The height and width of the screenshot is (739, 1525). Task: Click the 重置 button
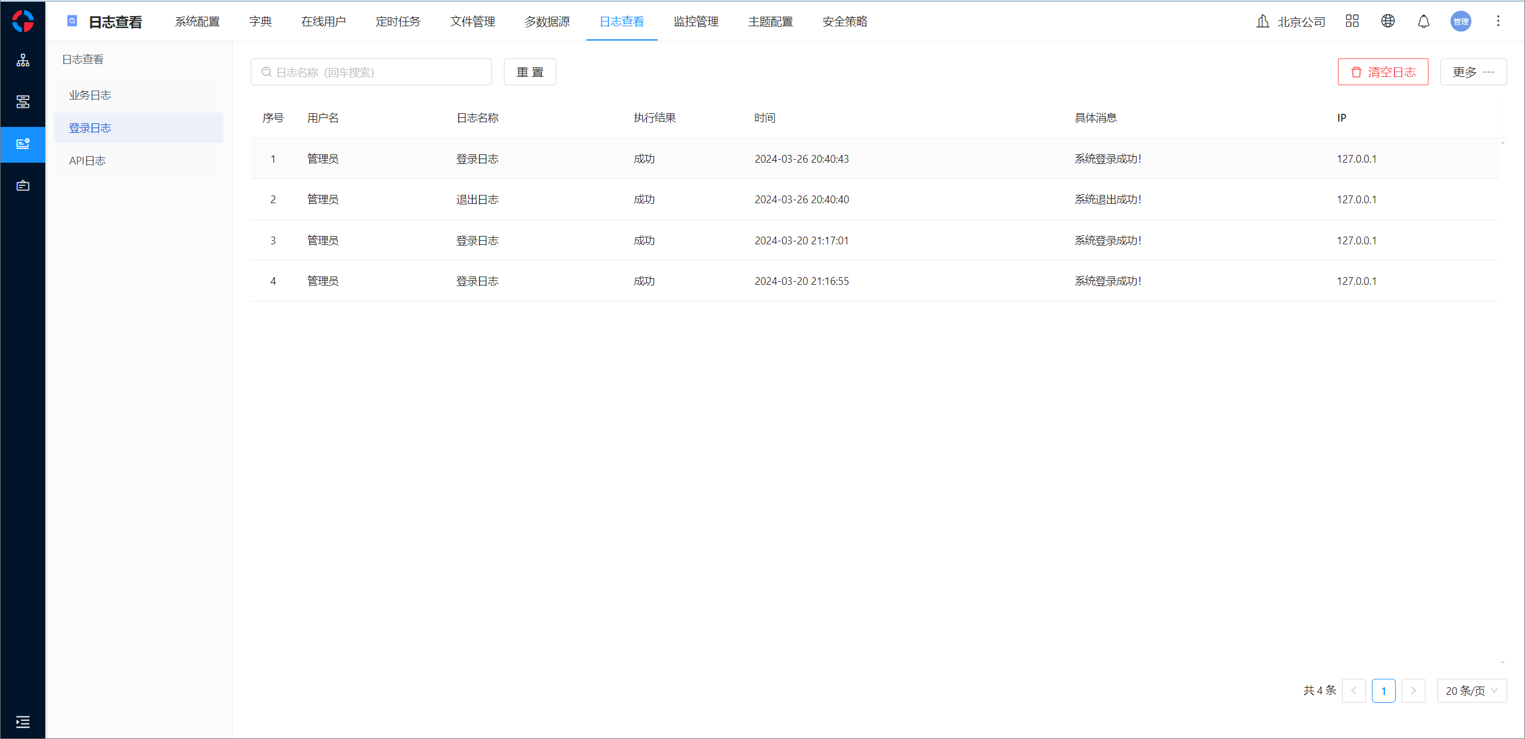point(530,72)
